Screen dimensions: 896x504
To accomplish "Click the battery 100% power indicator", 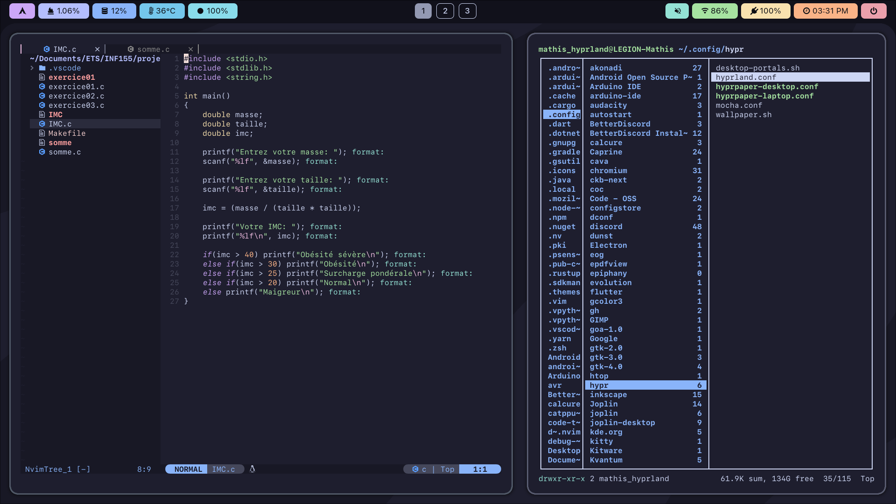I will point(765,11).
